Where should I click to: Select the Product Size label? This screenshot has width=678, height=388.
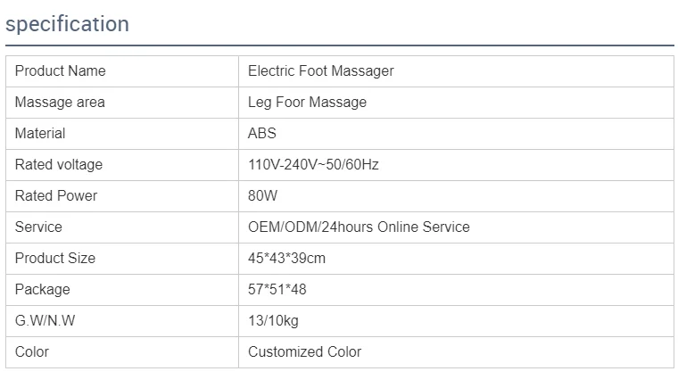[55, 259]
